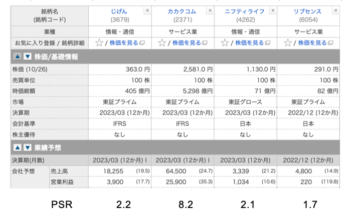This screenshot has width=350, height=212.
Task: Remove じげん column with its X button
Action: point(147,10)
